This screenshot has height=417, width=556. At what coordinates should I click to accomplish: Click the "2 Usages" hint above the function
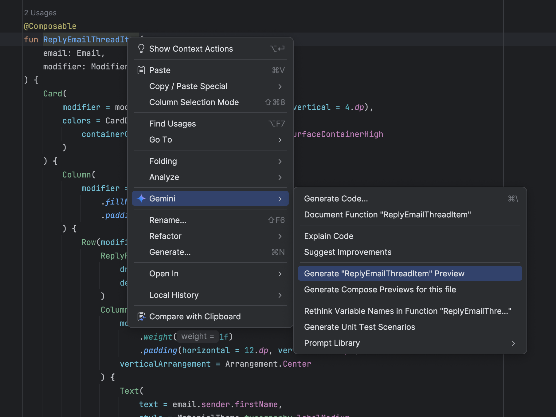(x=40, y=13)
